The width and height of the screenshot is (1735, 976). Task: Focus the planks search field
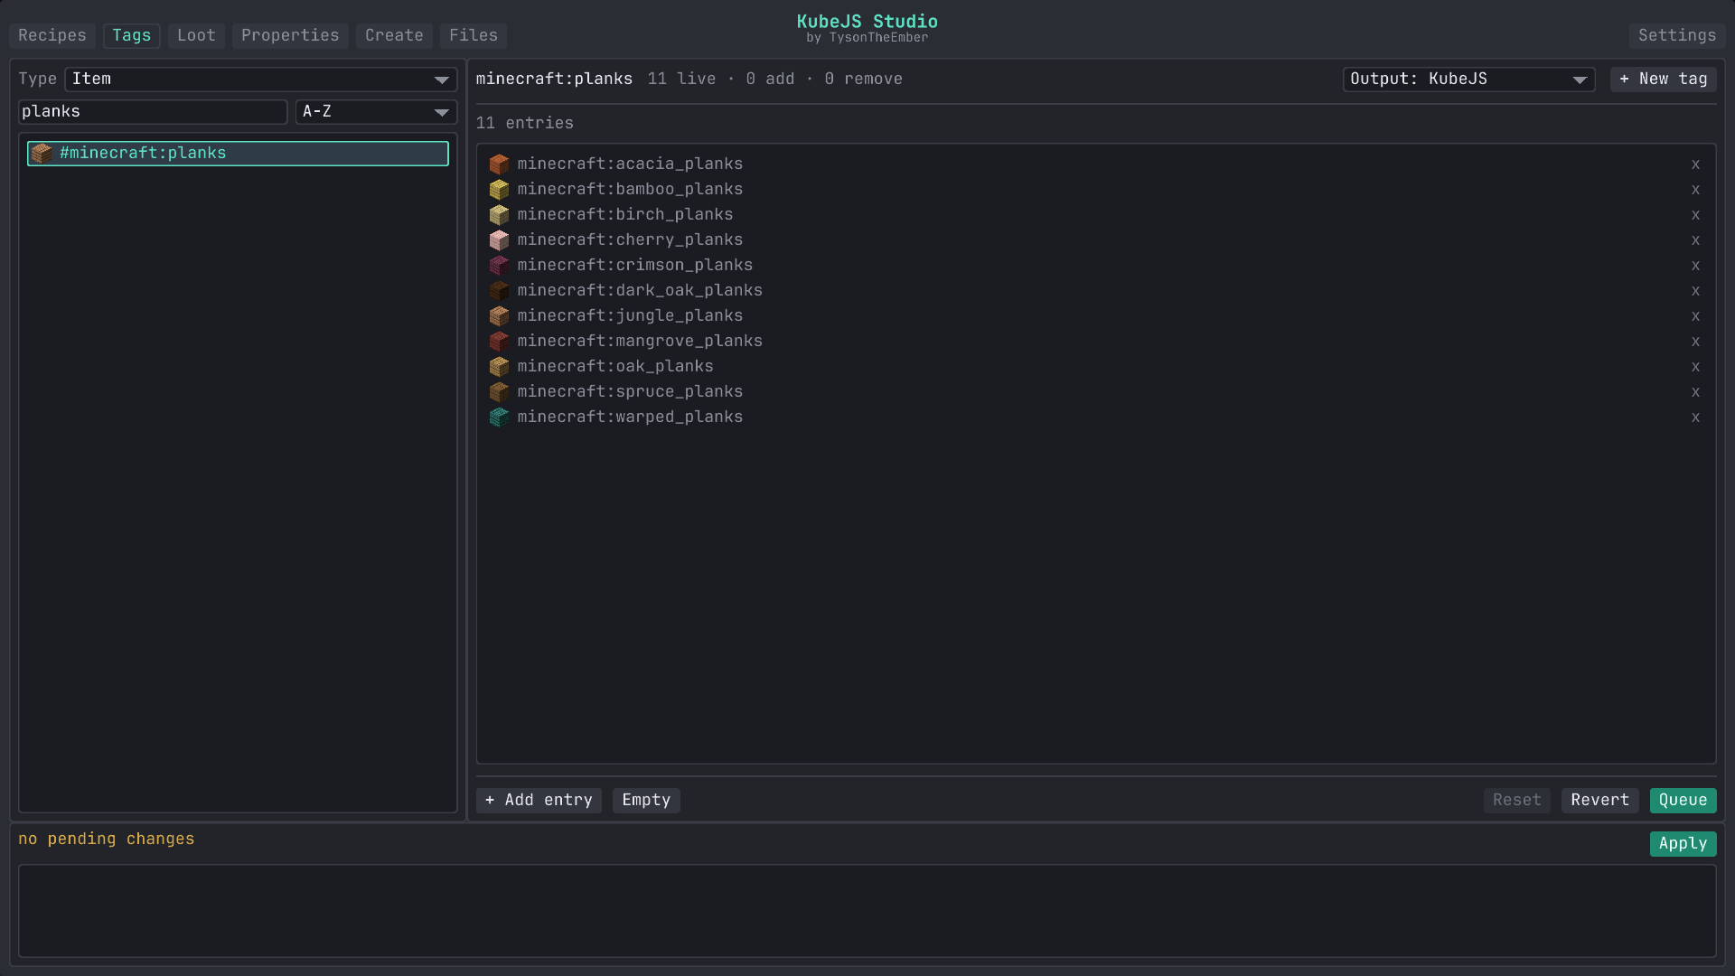pyautogui.click(x=153, y=112)
